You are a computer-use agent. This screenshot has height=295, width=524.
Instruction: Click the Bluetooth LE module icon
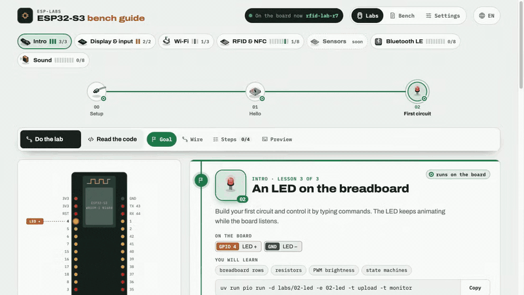coord(379,41)
